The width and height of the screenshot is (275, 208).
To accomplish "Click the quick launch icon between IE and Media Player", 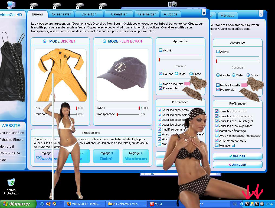I will [x=48, y=204].
